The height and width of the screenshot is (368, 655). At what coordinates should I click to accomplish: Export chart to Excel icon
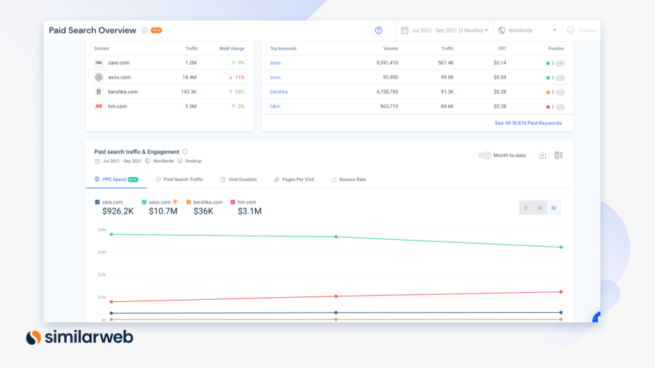click(x=558, y=155)
